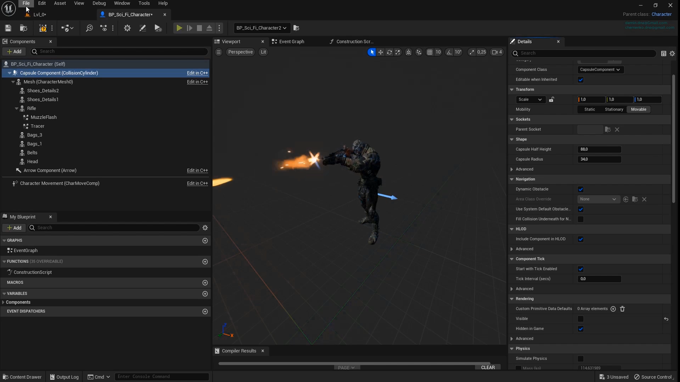Collapse the Rifle component tree item
The image size is (680, 382).
tap(16, 108)
